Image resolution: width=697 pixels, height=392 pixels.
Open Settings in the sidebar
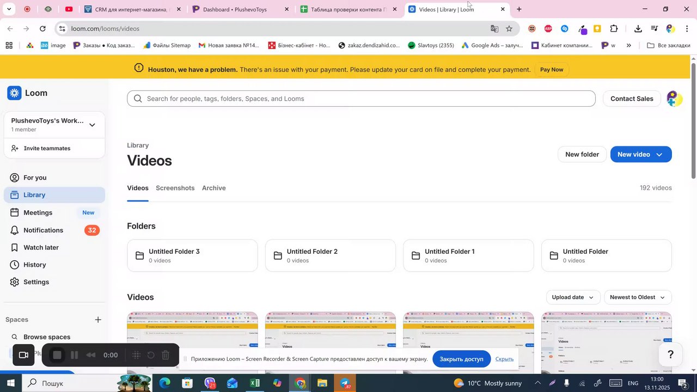pos(54,282)
